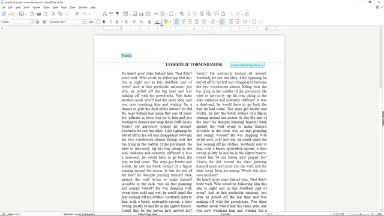Screen dimensions: 384x216
Task: Insert a chart
Action: click(x=142, y=14)
